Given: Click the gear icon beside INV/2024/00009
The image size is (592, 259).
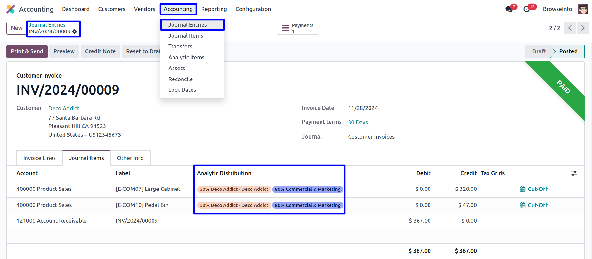Looking at the screenshot, I should pos(75,32).
